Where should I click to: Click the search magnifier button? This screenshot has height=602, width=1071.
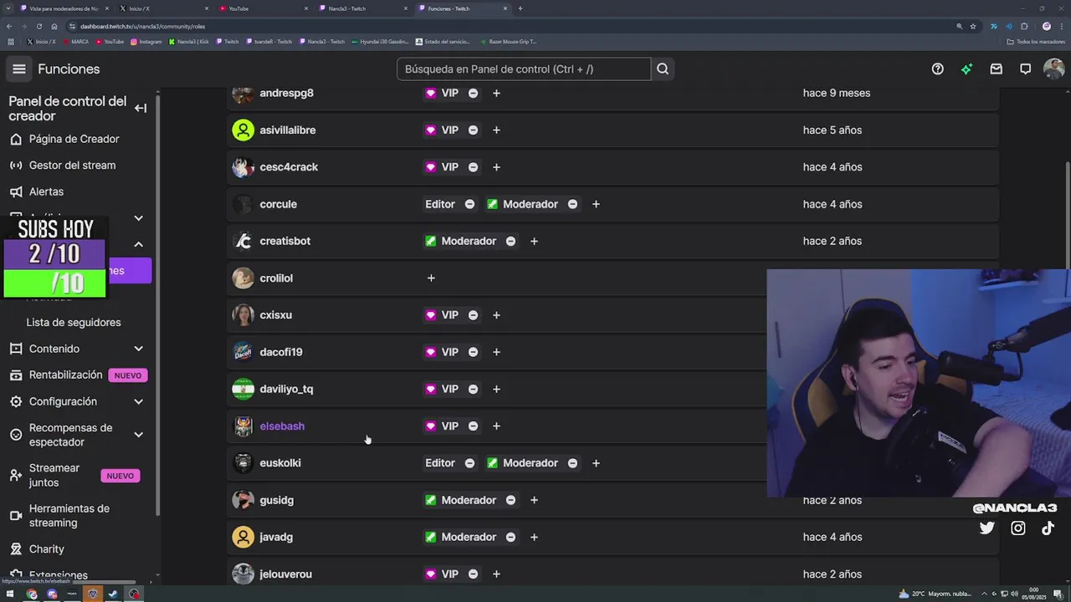(x=663, y=69)
